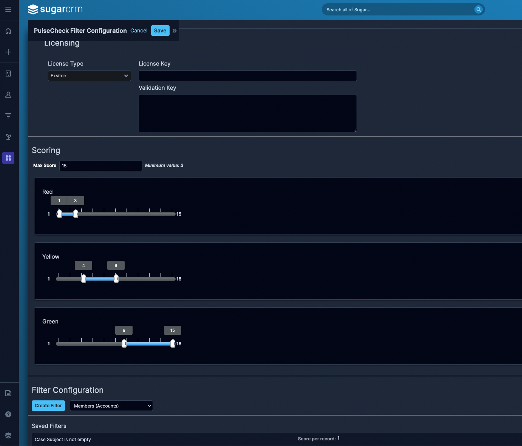Viewport: 522px width, 446px height.
Task: Click the search magnifier button
Action: point(478,9)
